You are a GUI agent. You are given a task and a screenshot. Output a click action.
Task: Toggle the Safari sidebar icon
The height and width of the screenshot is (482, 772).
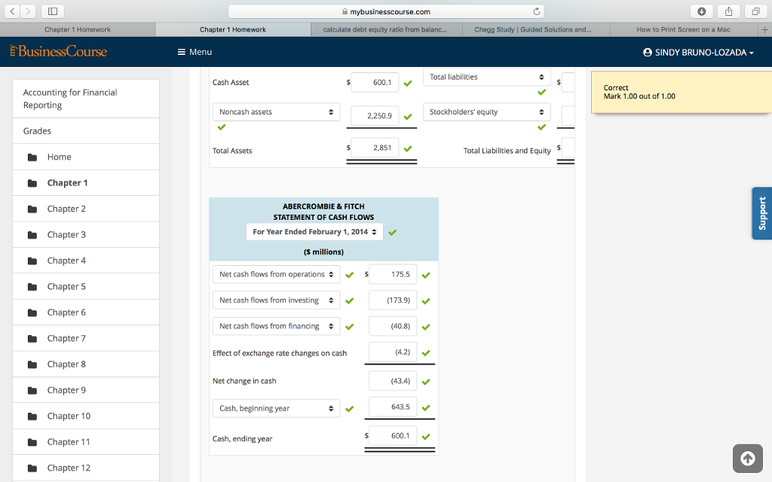click(53, 11)
